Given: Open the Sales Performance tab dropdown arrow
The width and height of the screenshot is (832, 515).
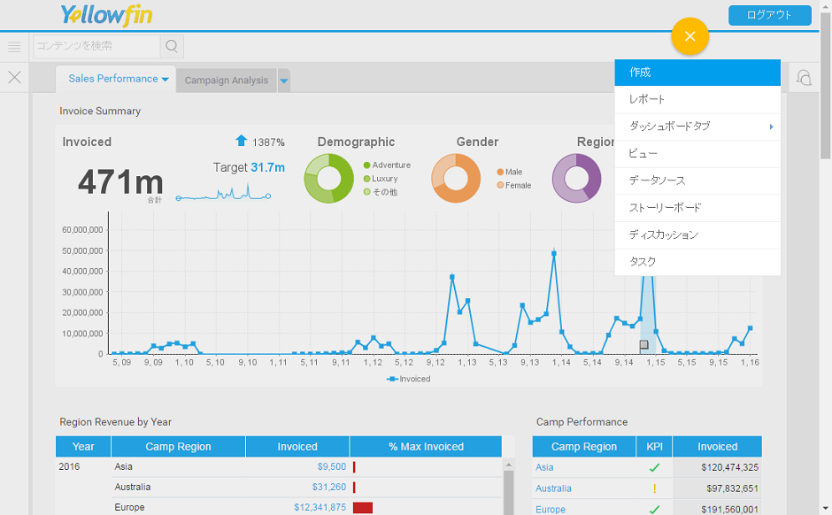Looking at the screenshot, I should pyautogui.click(x=165, y=80).
